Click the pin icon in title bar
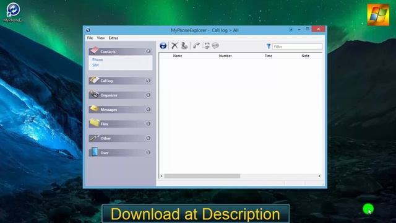396x223 pixels. click(x=291, y=30)
